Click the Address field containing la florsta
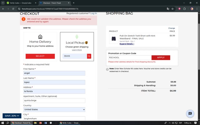 point(54,91)
